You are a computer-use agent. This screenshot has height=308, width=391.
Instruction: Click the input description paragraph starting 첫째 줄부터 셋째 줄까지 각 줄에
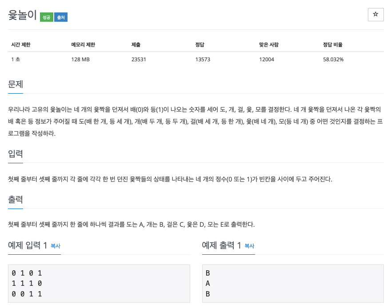[170, 179]
